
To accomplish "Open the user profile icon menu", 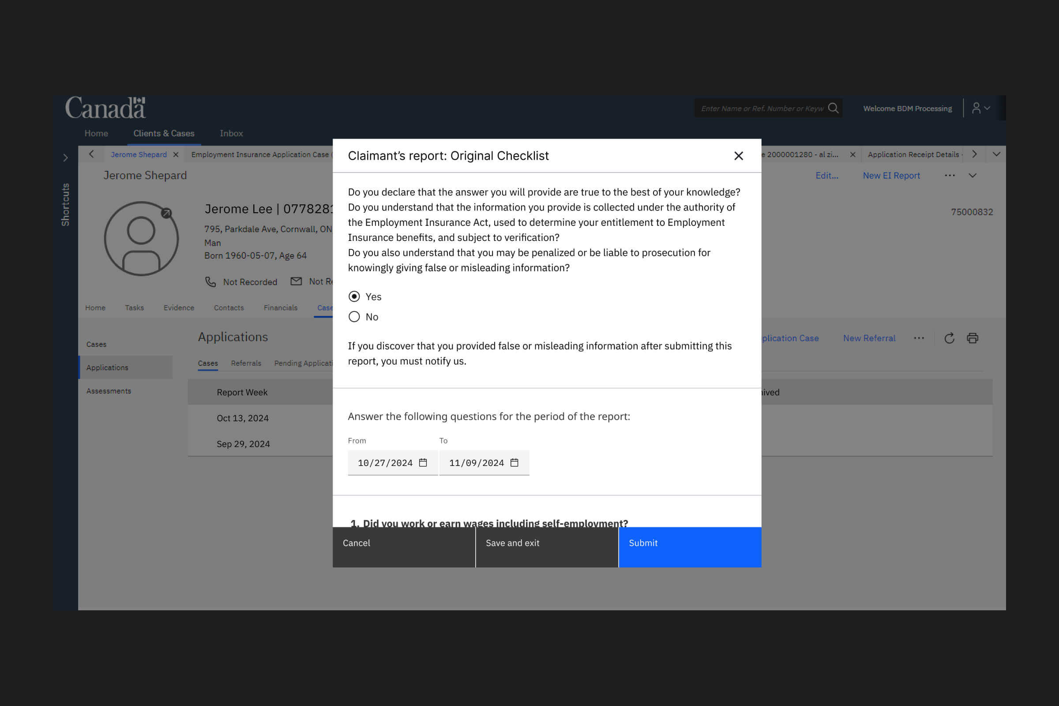I will coord(980,108).
